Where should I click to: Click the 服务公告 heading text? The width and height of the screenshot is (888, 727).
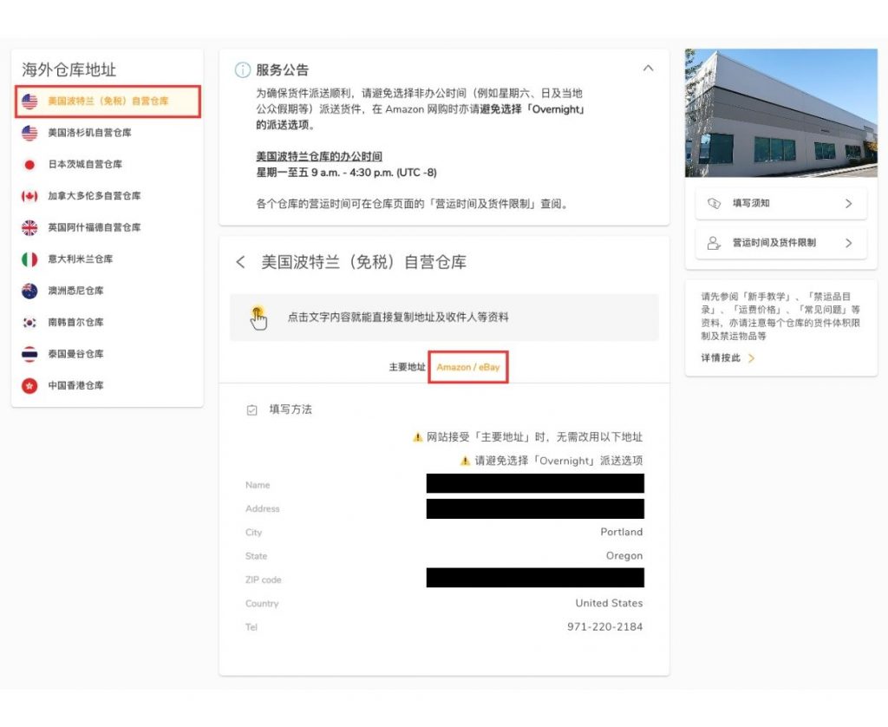click(x=283, y=70)
